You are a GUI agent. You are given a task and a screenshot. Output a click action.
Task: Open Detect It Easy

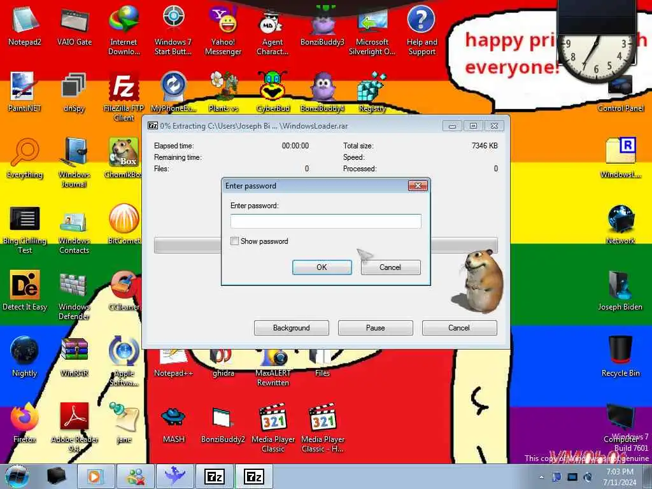(x=25, y=291)
